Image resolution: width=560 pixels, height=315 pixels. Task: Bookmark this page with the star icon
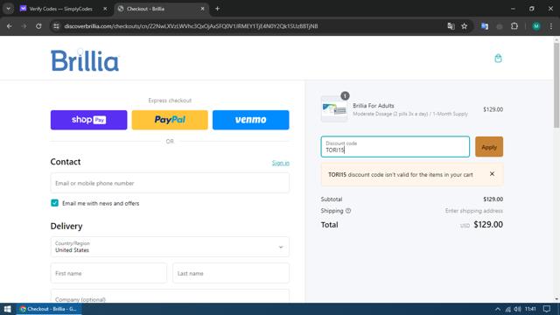[x=464, y=26]
